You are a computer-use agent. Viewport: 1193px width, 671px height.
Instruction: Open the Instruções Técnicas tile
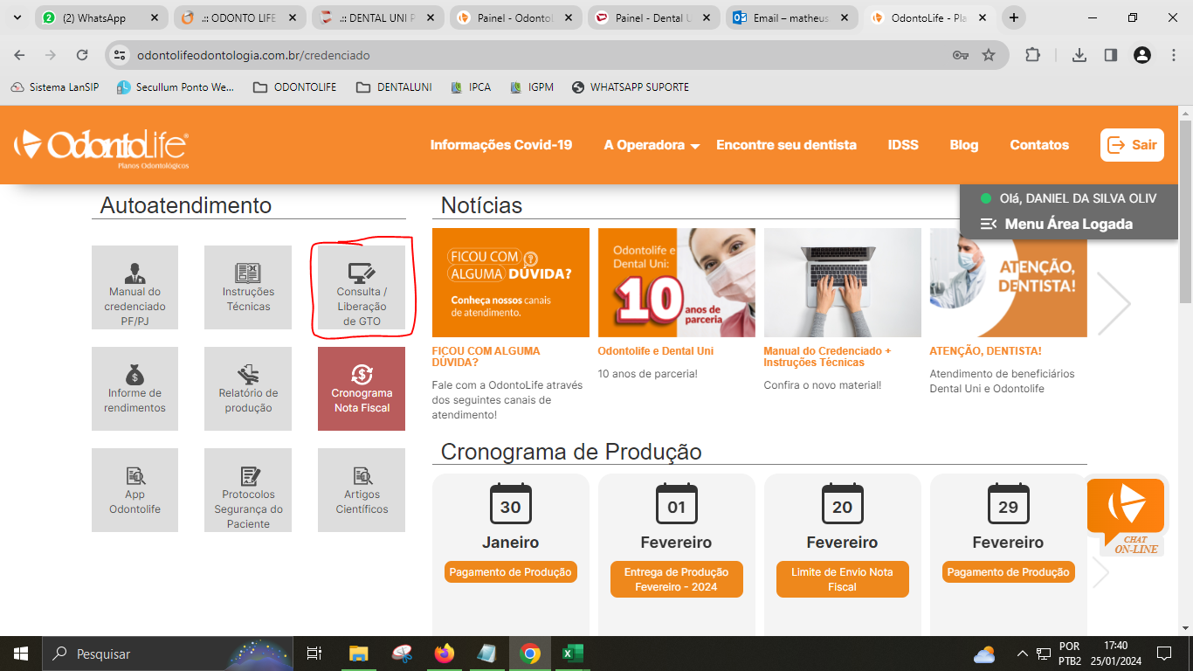point(248,287)
